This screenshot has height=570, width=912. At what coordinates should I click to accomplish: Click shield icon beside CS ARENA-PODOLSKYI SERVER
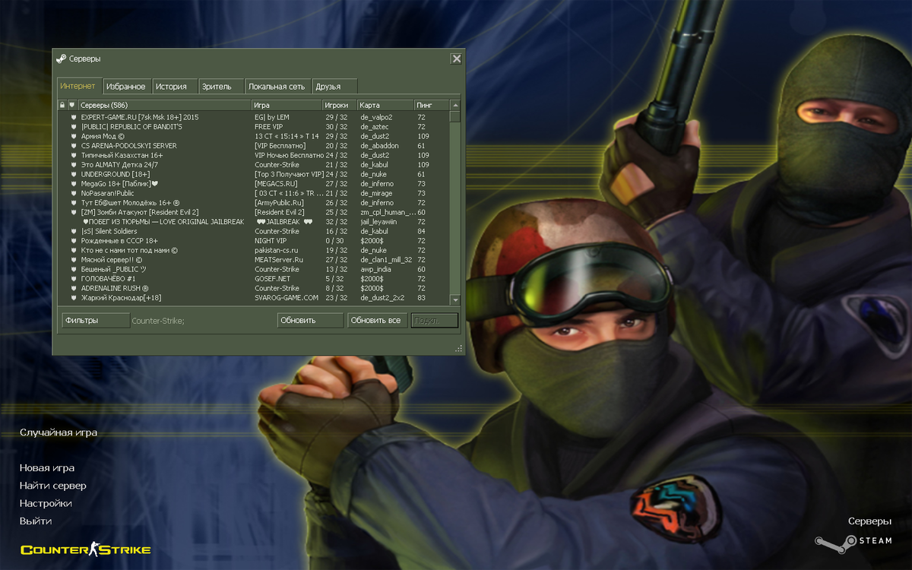(x=74, y=146)
